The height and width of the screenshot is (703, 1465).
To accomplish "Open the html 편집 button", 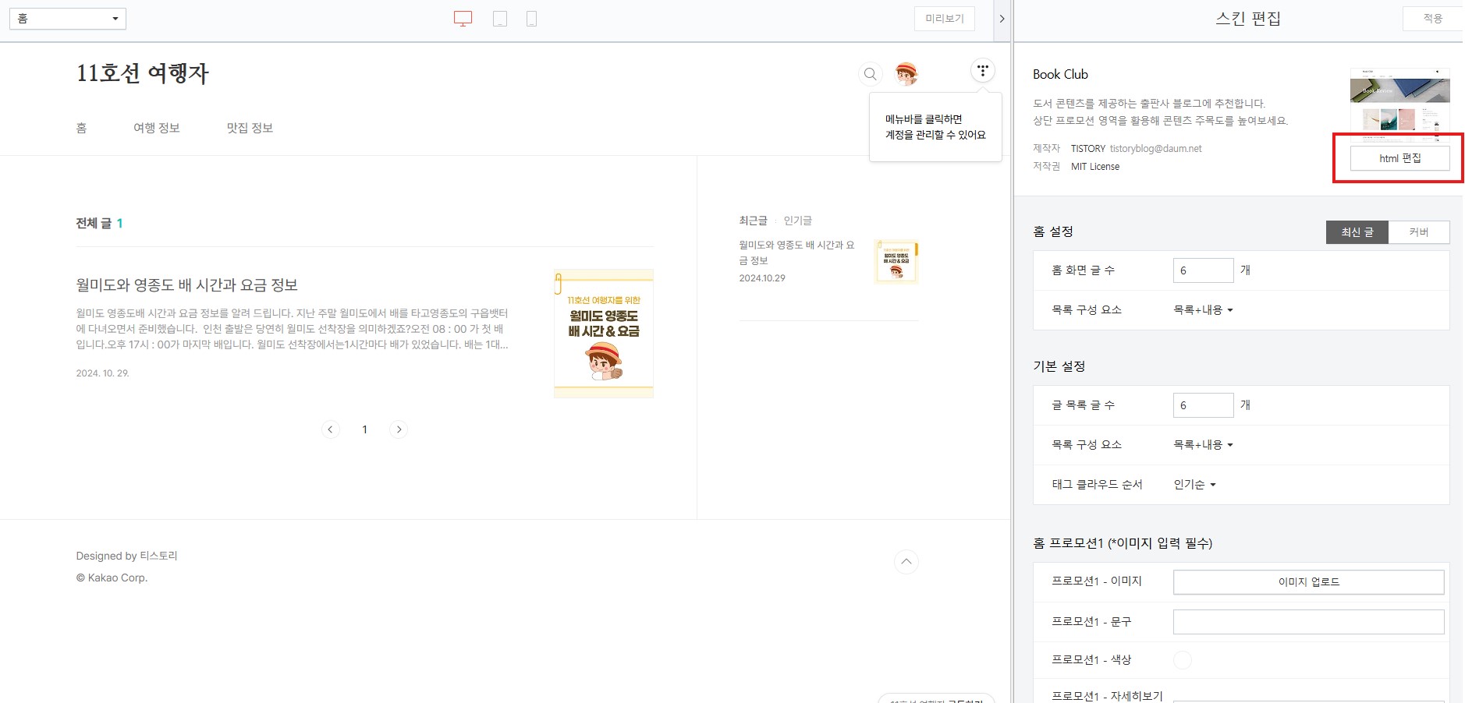I will point(1400,158).
